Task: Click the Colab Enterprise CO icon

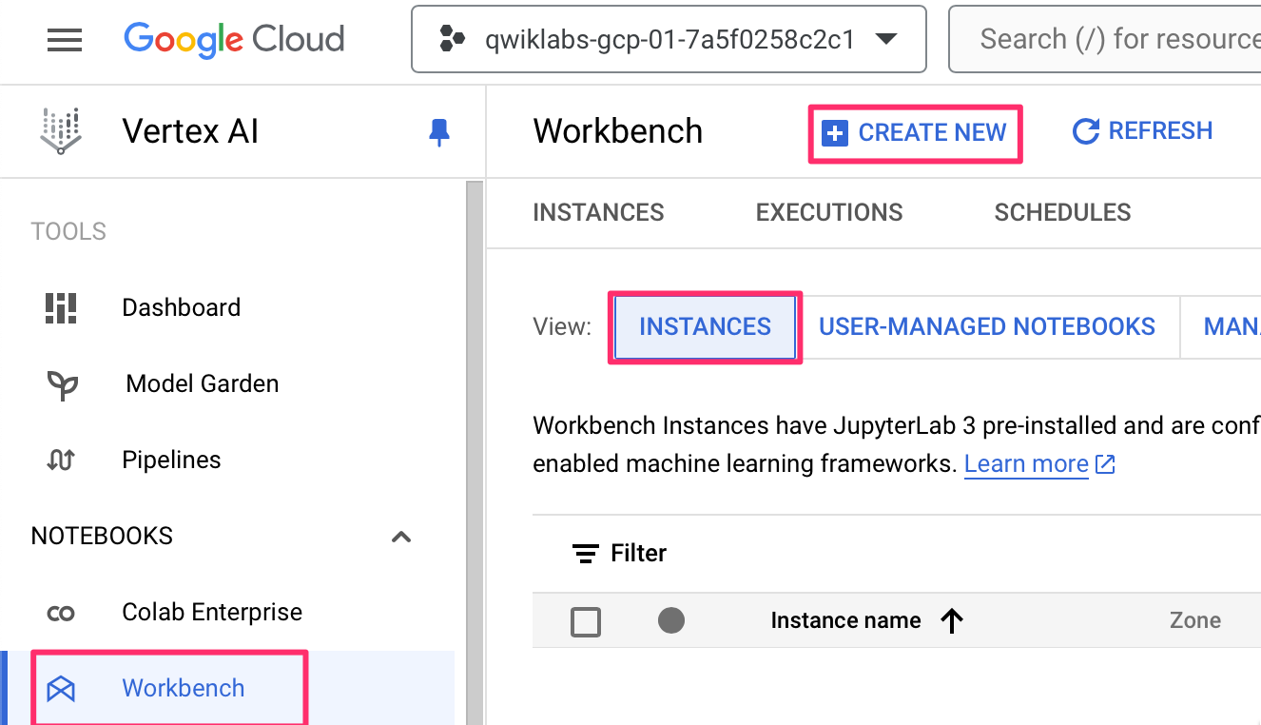Action: pos(61,614)
